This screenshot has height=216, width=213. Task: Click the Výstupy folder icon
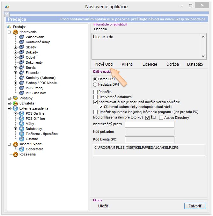[x=15, y=98]
